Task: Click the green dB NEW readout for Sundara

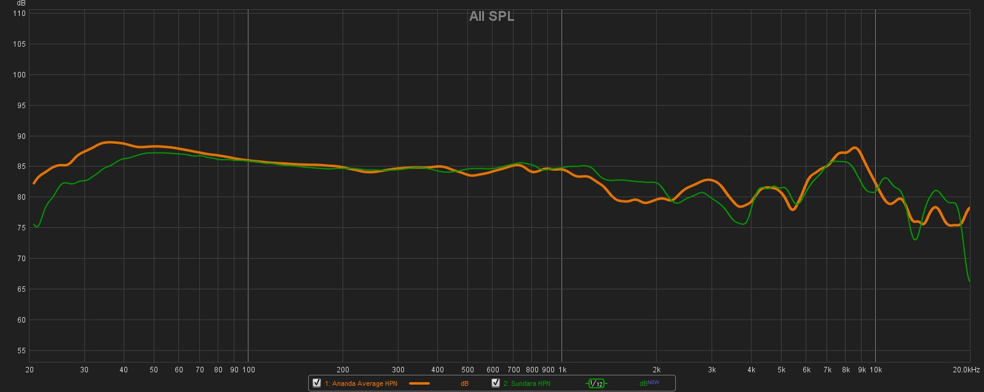Action: (x=648, y=383)
